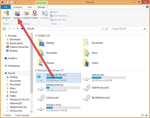Select the Desktop folder under Folders
This screenshot has width=150, height=118.
click(46, 43)
